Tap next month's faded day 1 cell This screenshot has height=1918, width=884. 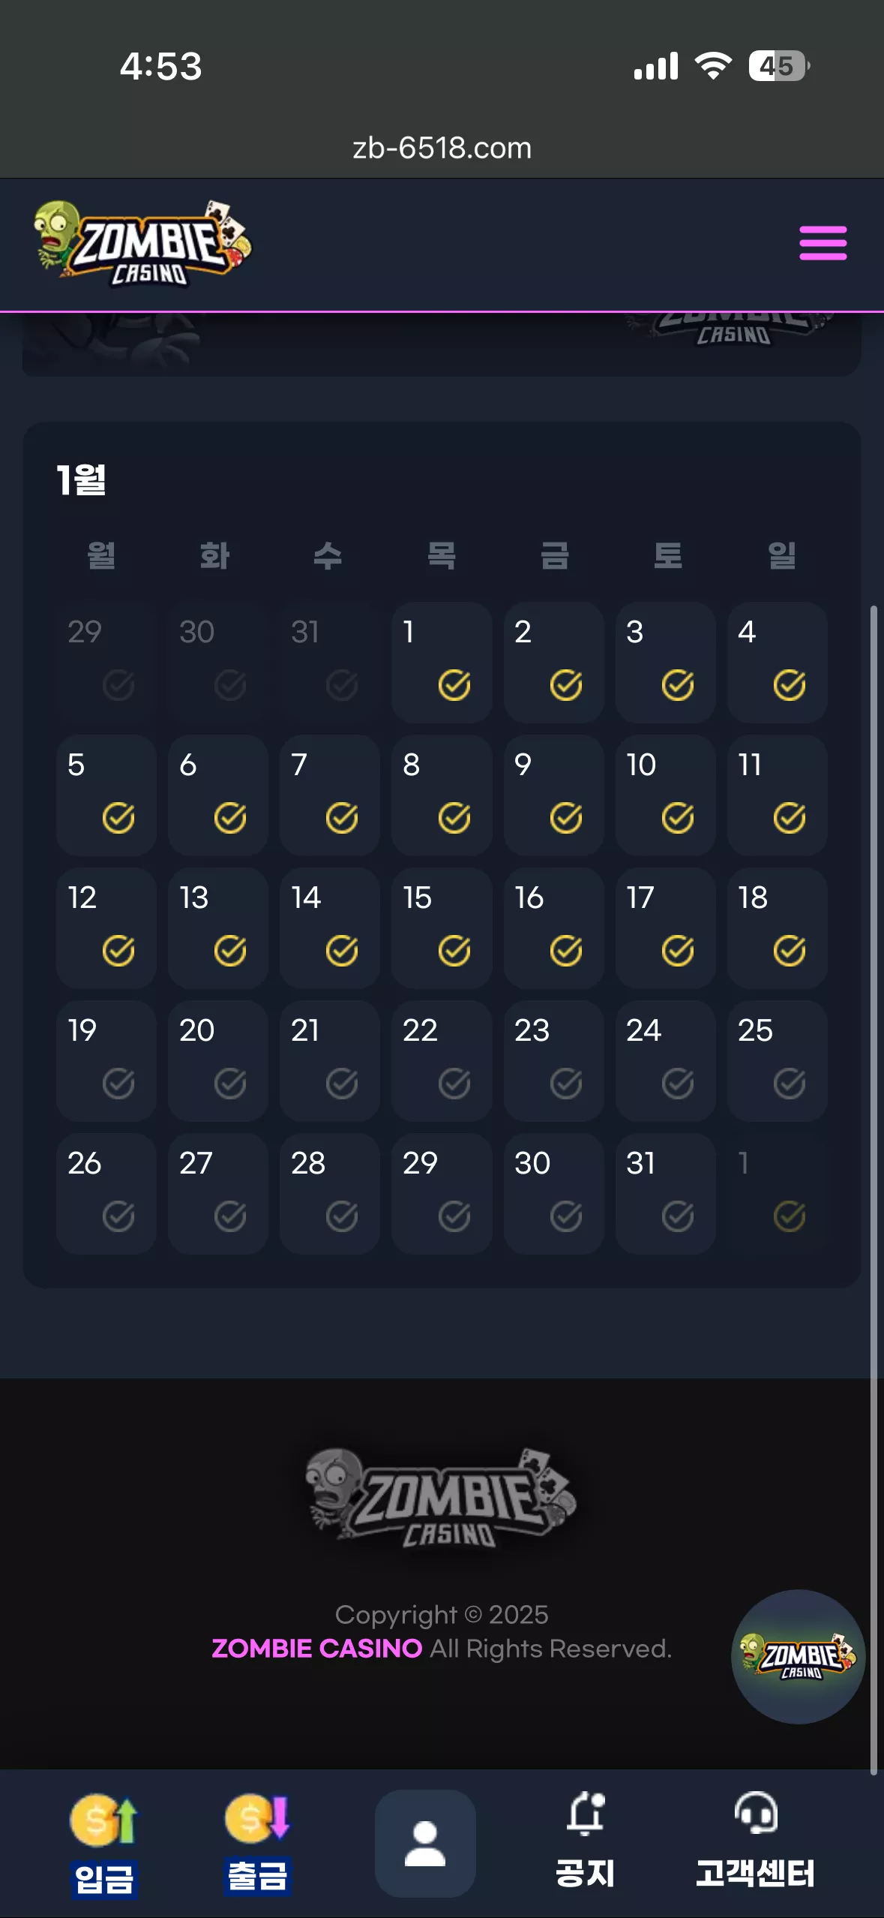click(x=778, y=1193)
